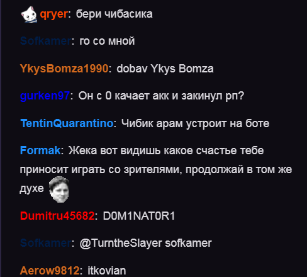This screenshot has height=277, width=307.
Task: Open Dumitru45682's user card
Action: pos(57,216)
